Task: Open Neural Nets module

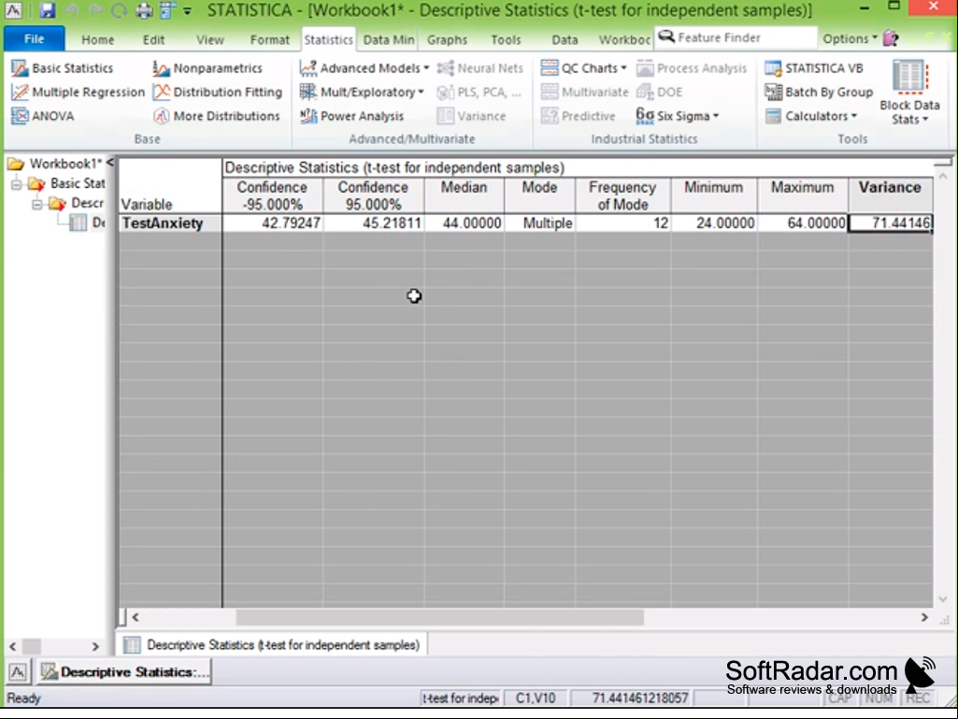Action: tap(480, 68)
